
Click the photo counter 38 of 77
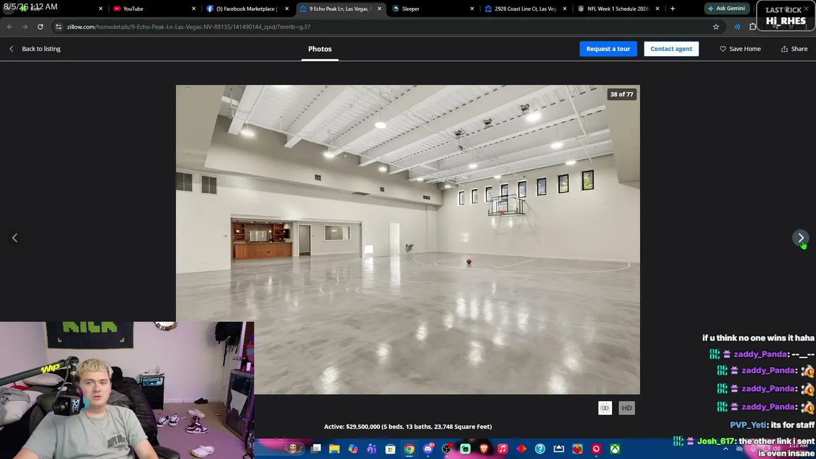pyautogui.click(x=622, y=94)
